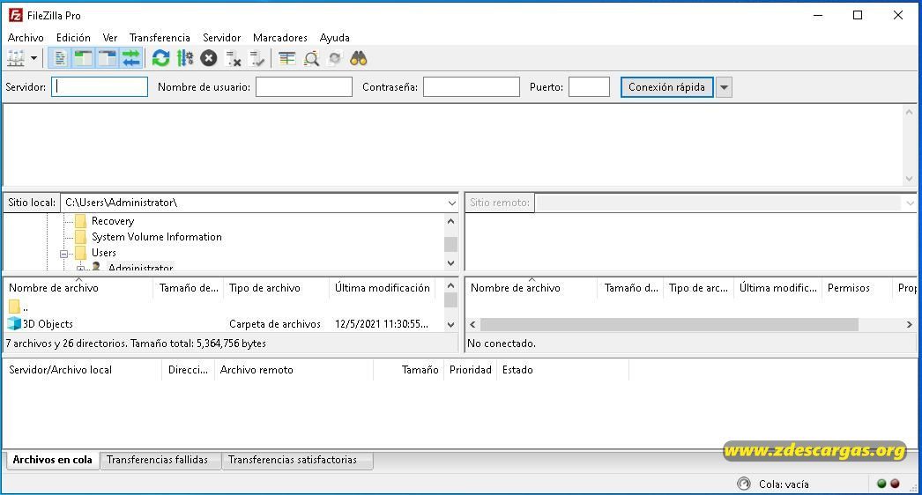
Task: Toggle local directory tree display icon
Action: 83,58
